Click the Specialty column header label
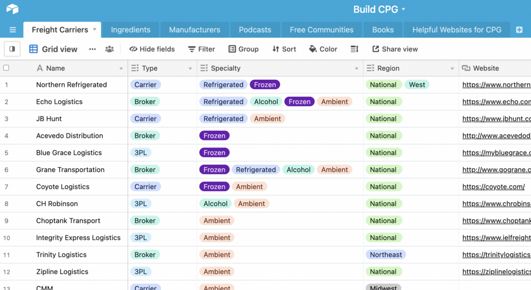 (x=226, y=68)
